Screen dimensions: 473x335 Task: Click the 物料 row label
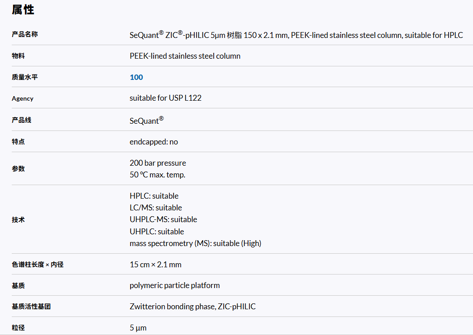(18, 56)
